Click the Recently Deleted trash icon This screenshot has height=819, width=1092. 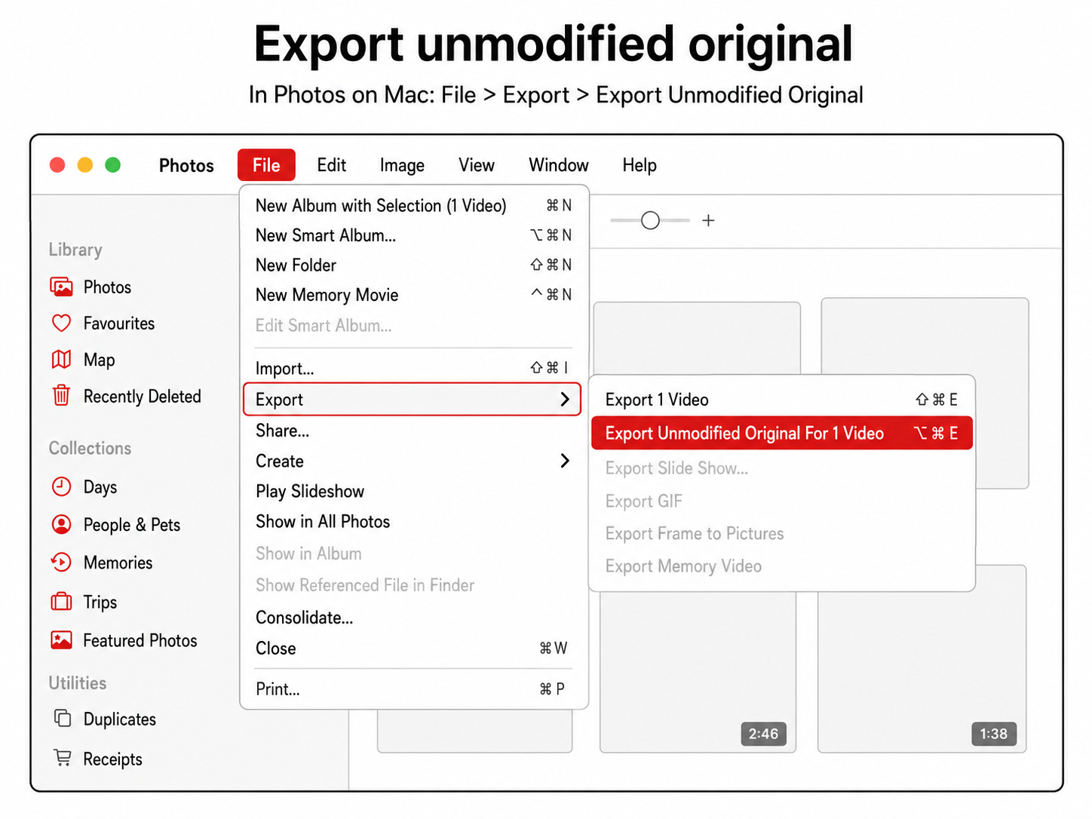coord(61,395)
